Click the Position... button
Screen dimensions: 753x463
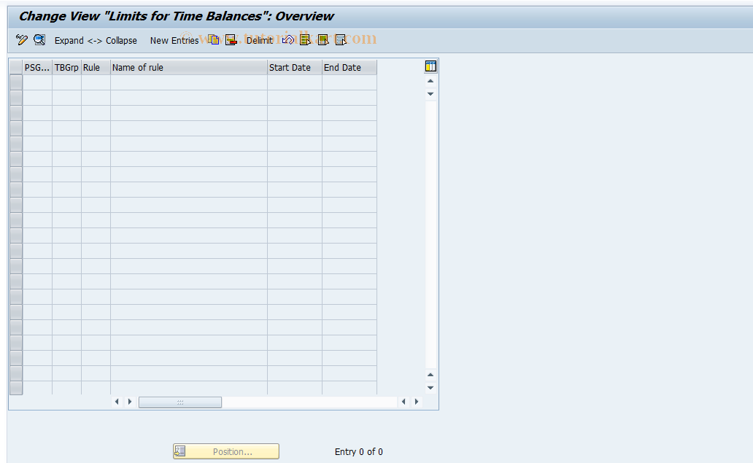226,451
